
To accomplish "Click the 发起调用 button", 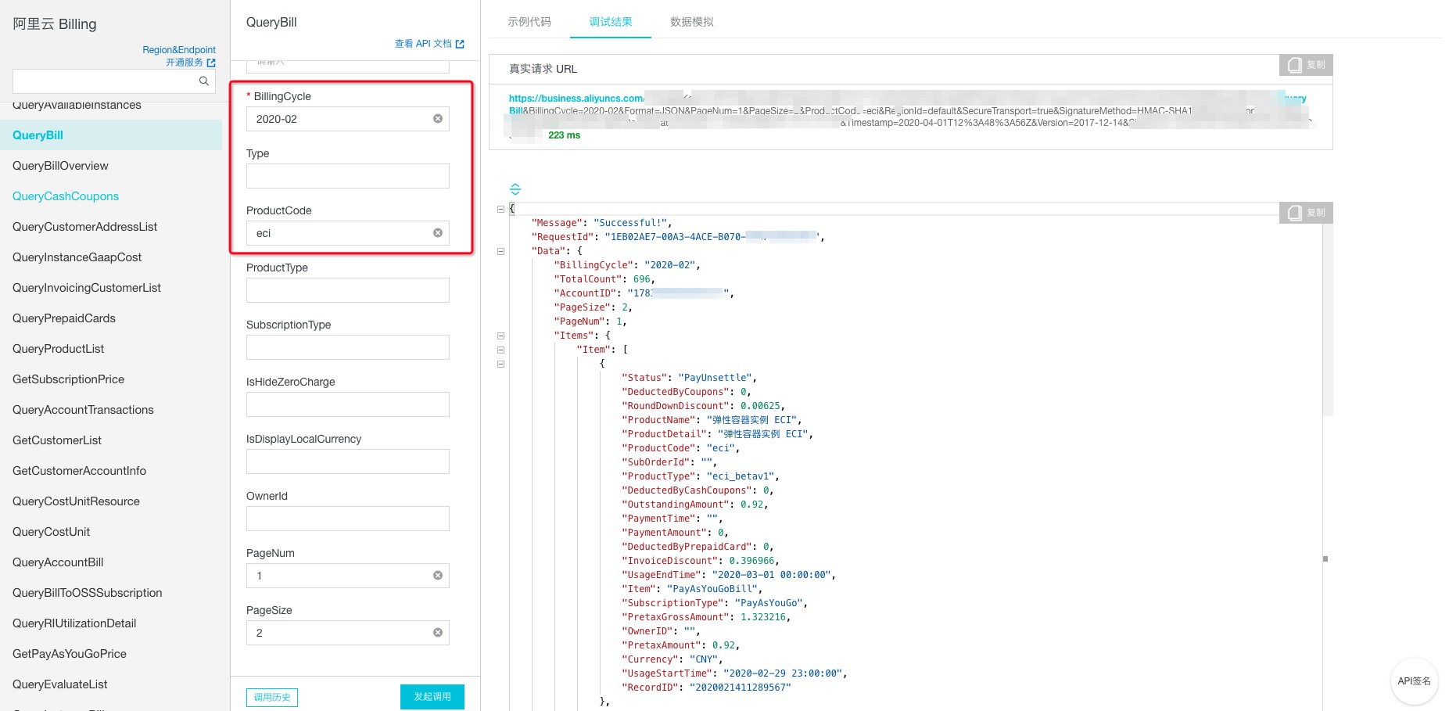I will 432,697.
